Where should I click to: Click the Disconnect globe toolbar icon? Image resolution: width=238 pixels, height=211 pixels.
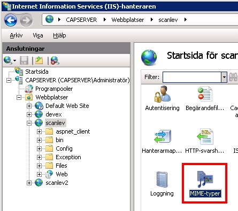pos(55,60)
